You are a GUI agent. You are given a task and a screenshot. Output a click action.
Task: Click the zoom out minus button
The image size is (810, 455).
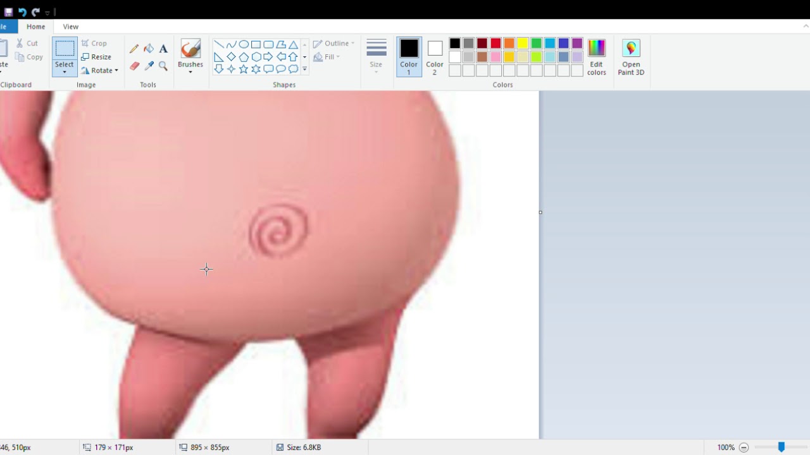click(x=744, y=447)
